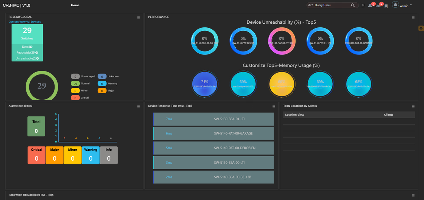424x200 pixels.
Task: Open TopN Locations panel menu icon
Action: click(x=413, y=106)
